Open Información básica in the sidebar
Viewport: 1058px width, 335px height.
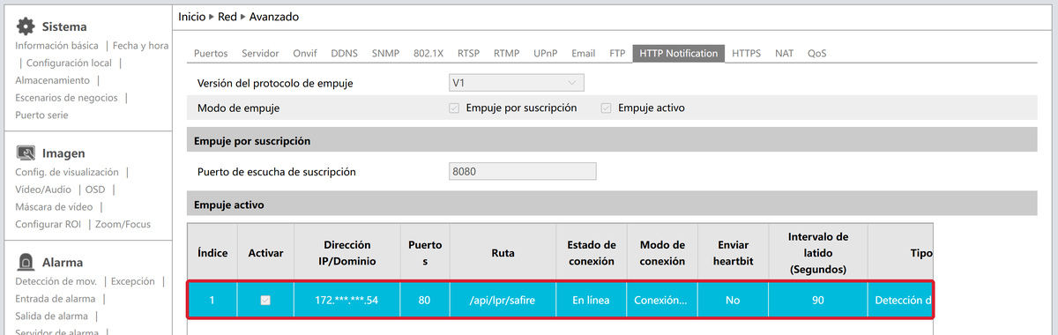click(x=56, y=45)
